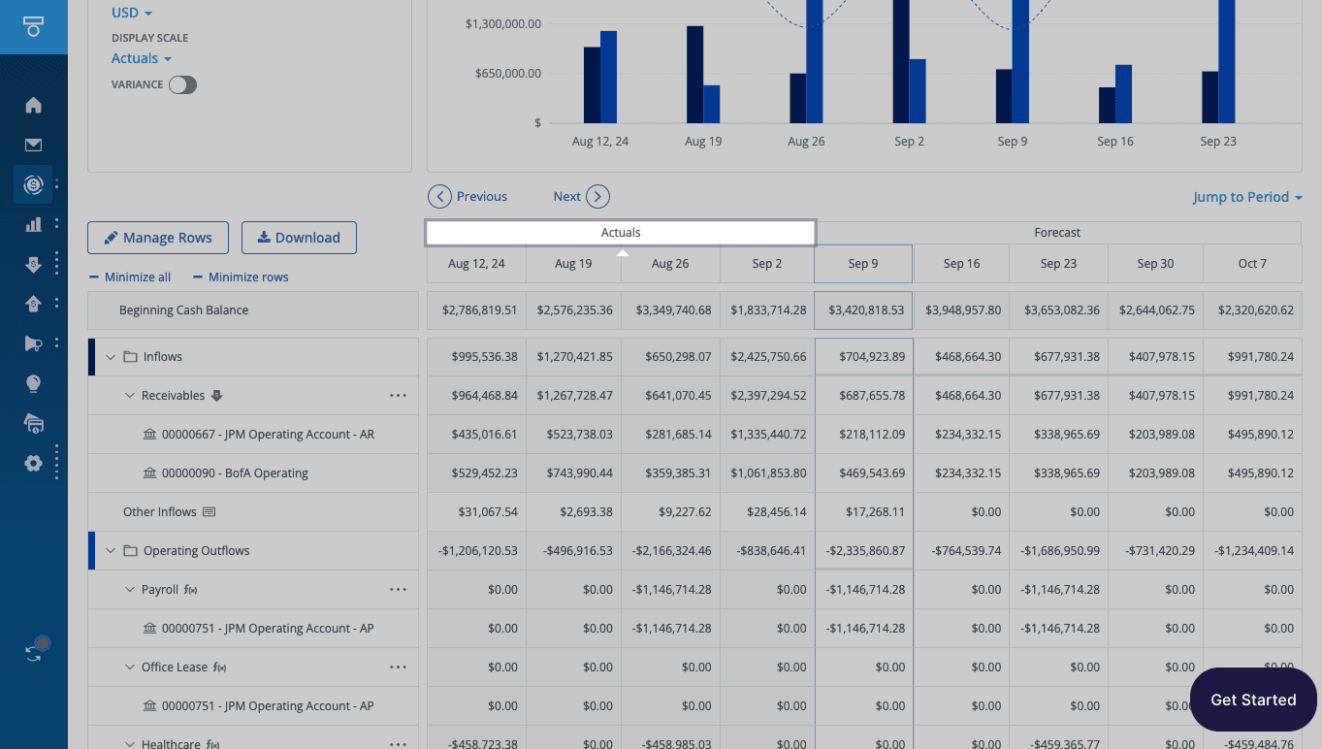Open the USD currency dropdown
1322x749 pixels.
tap(132, 14)
